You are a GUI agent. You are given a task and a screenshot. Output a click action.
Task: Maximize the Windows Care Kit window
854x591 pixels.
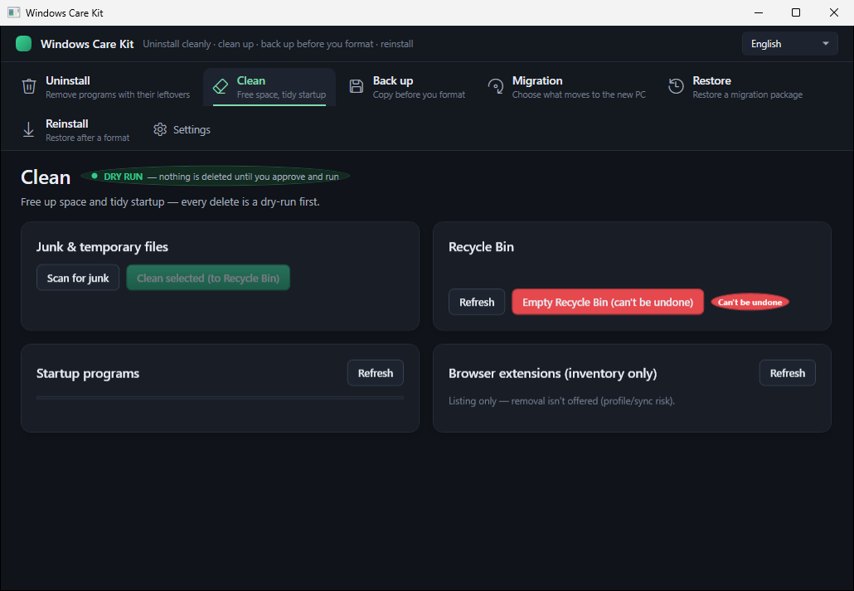pyautogui.click(x=796, y=12)
